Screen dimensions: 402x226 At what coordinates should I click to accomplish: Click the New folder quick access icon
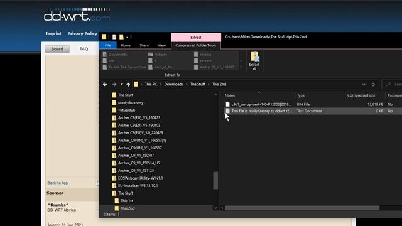121,37
